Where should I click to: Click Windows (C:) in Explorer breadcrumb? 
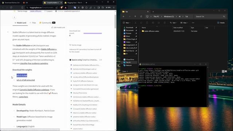tap(169, 17)
